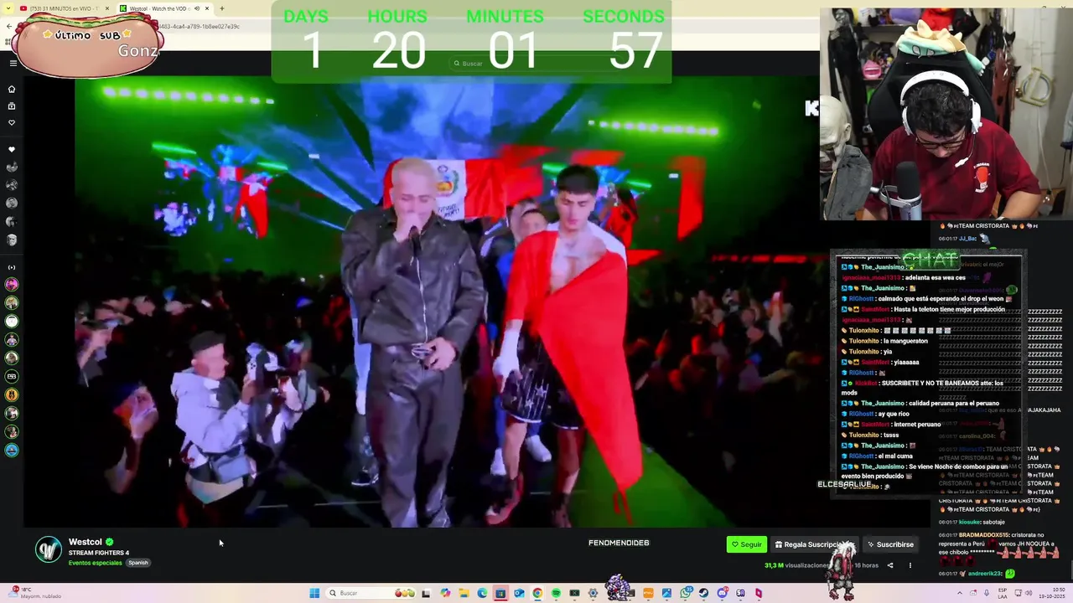
Task: Click the Suscribirse subscribe button
Action: pos(890,544)
